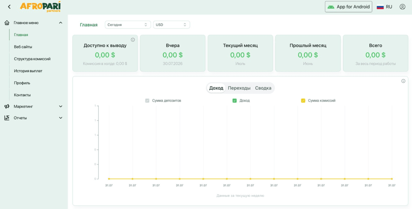Image resolution: width=412 pixels, height=209 pixels.
Task: Toggle the Доход series checkbox
Action: pyautogui.click(x=235, y=101)
